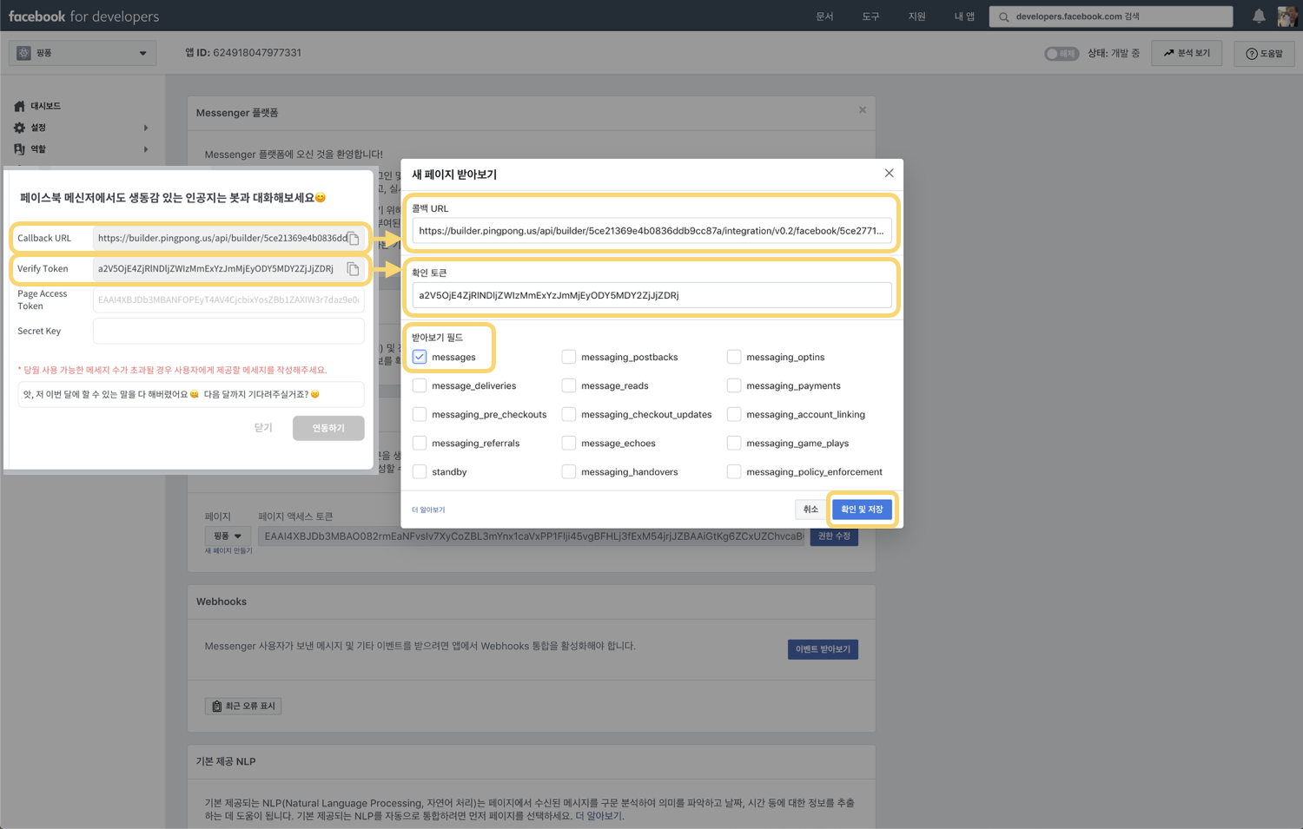The image size is (1303, 829).
Task: Click the 닫기 button
Action: pos(263,428)
